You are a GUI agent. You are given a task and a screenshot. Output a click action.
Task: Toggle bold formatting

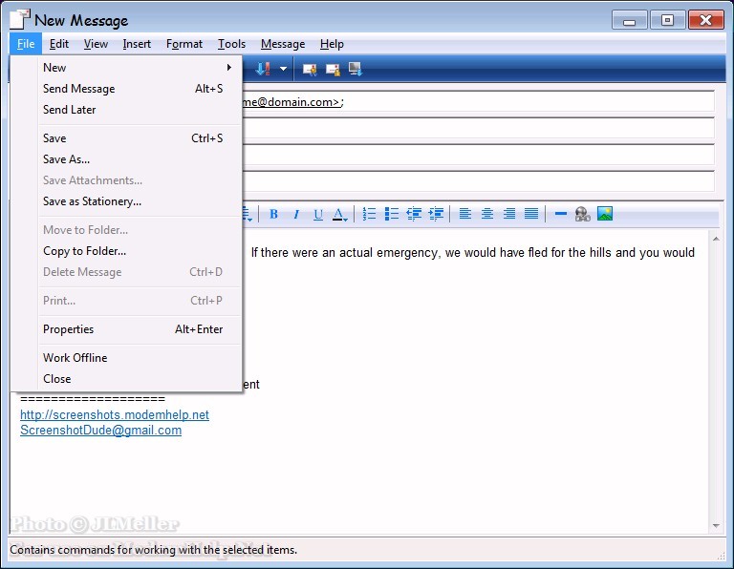point(273,214)
